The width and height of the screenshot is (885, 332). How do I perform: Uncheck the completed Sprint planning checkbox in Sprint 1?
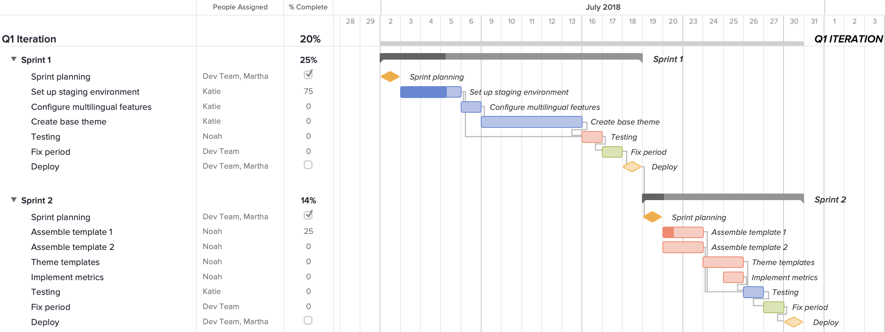click(x=308, y=75)
